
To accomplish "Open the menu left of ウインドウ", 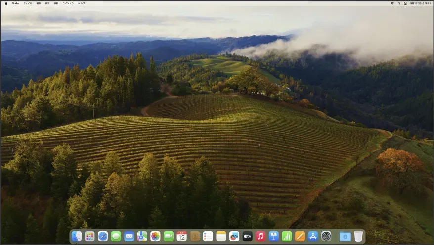I will point(56,3).
